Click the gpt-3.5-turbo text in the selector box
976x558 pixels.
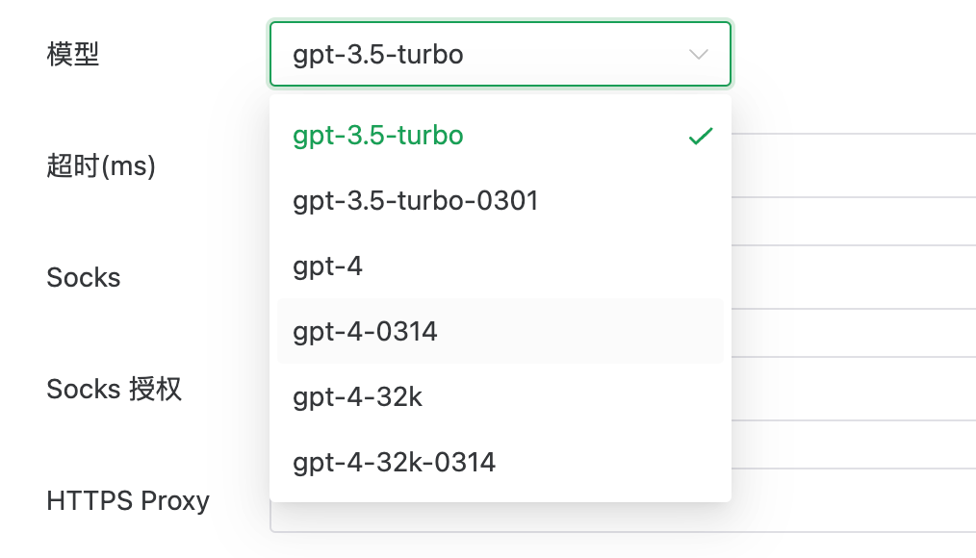[x=375, y=54]
